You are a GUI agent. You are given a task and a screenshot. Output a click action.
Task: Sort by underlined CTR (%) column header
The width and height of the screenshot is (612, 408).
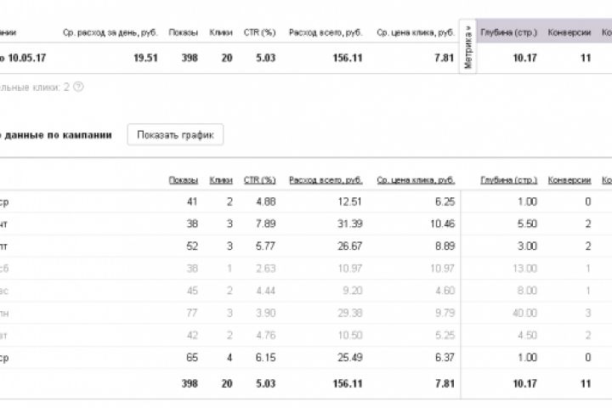pos(259,180)
